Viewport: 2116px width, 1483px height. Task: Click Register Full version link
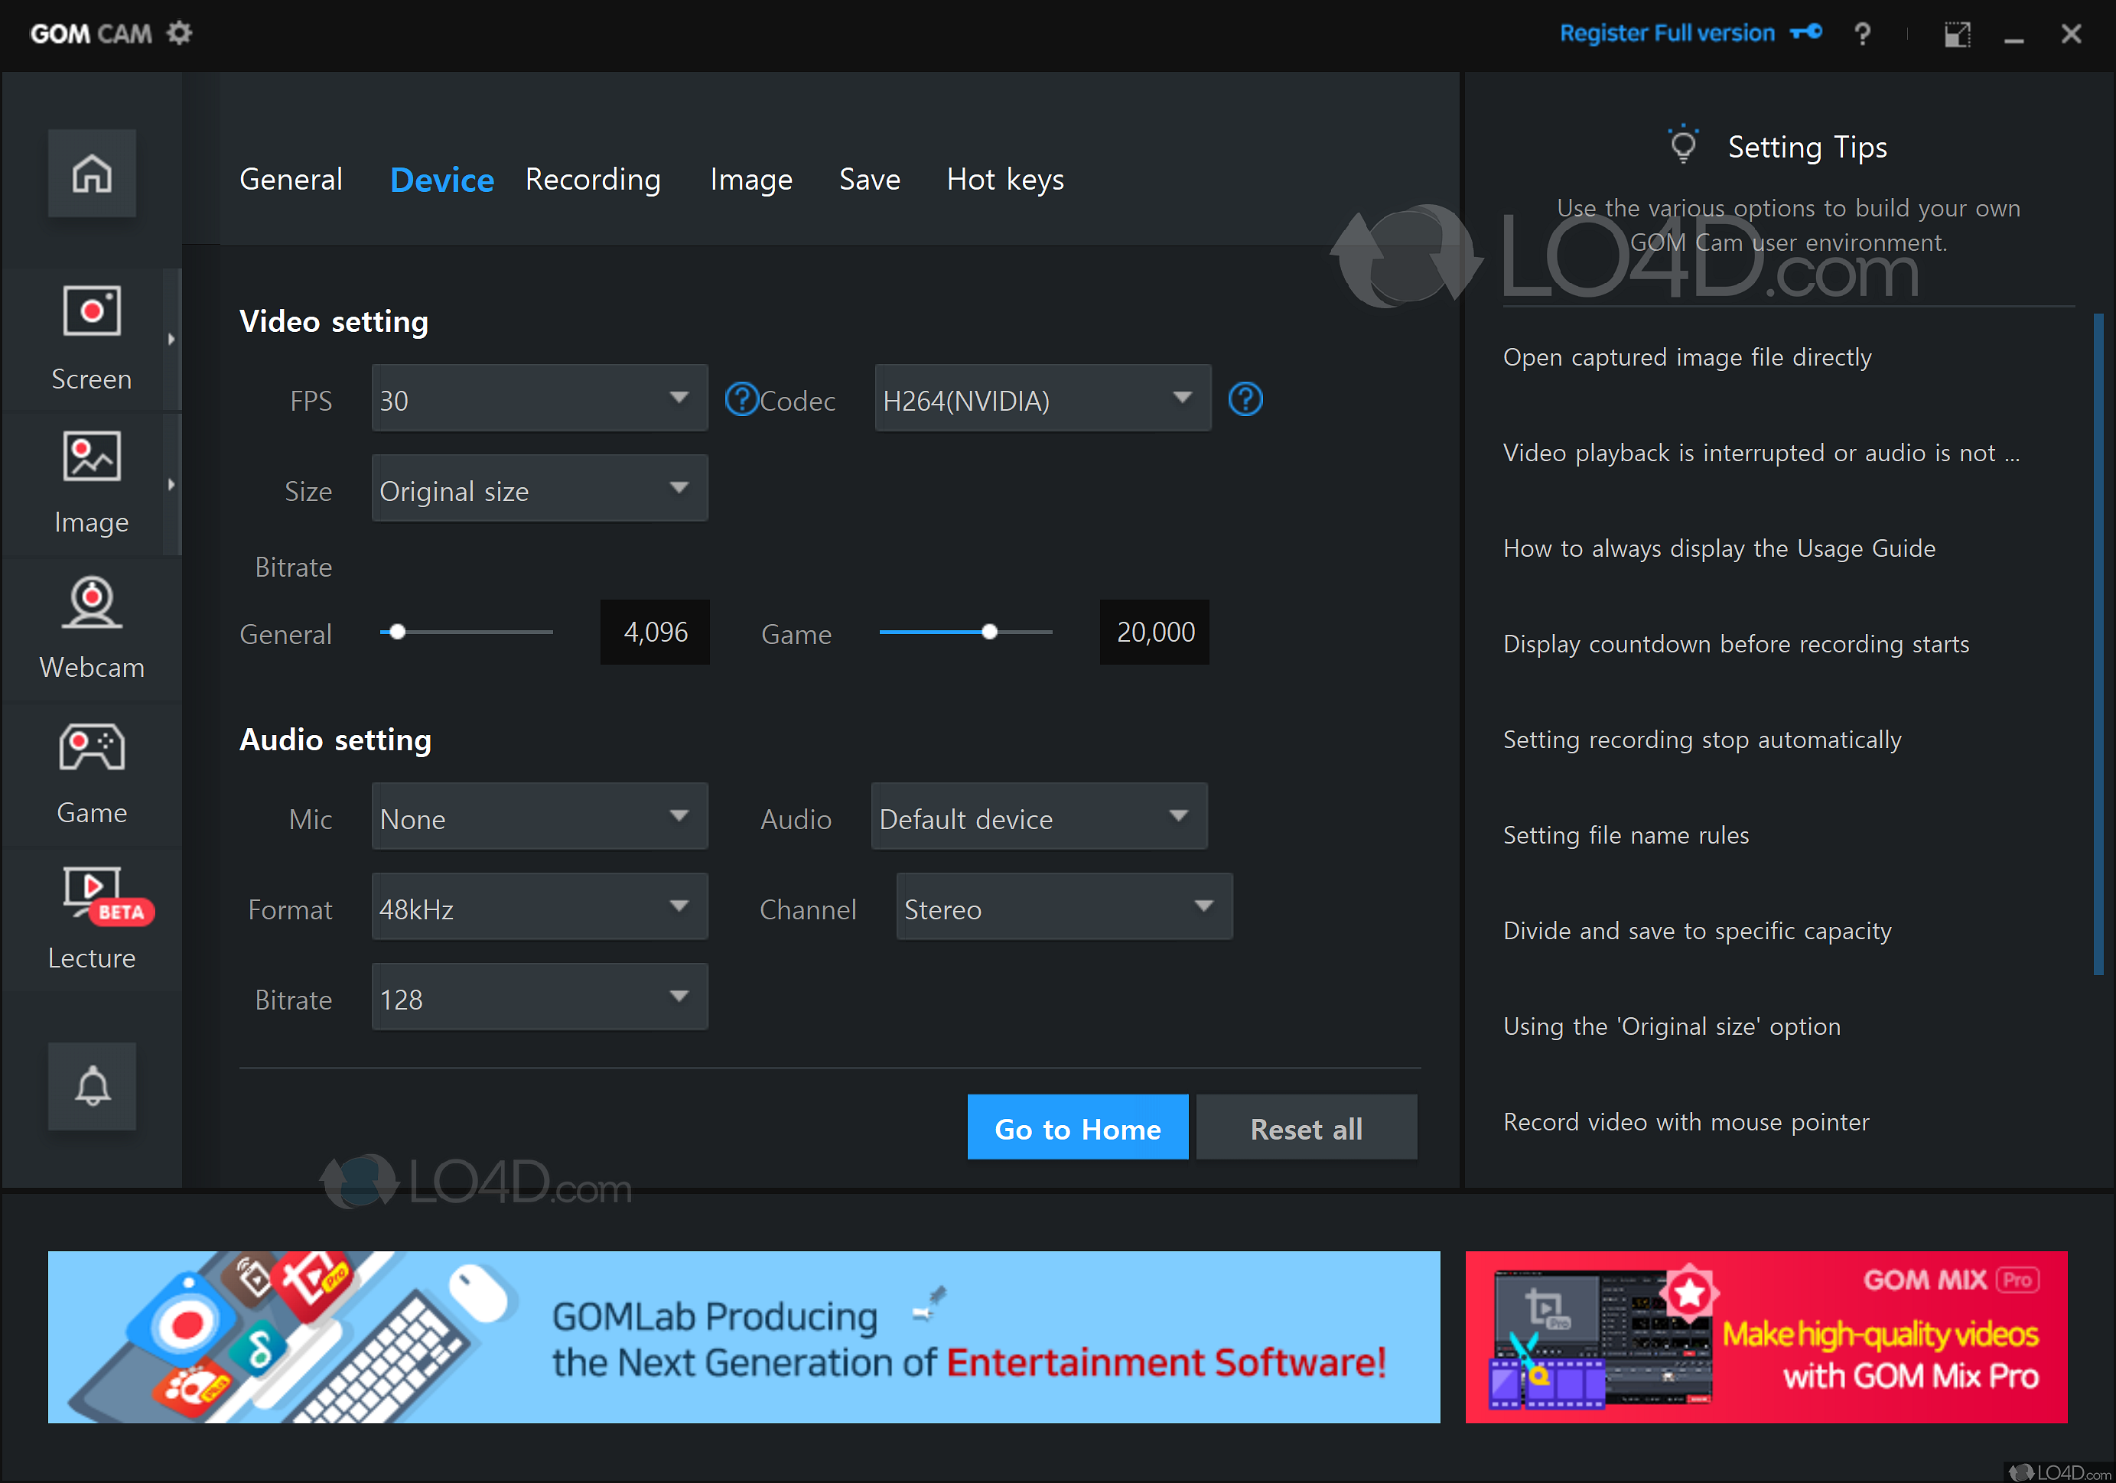tap(1666, 33)
